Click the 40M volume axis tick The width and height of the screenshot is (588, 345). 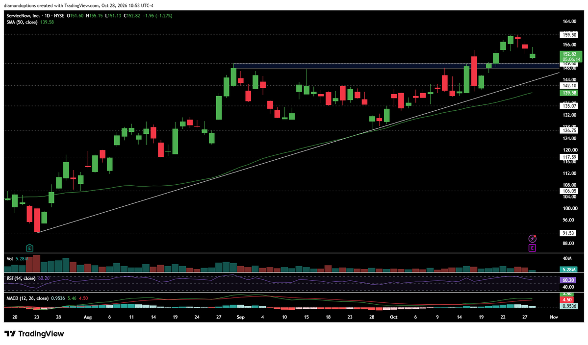tap(567, 258)
